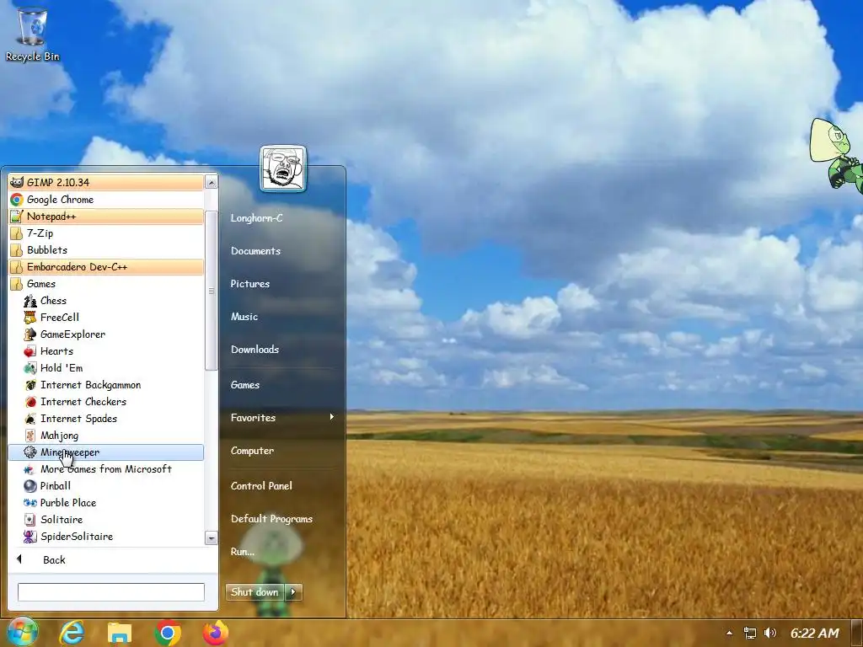Open Default Programs

[282, 519]
